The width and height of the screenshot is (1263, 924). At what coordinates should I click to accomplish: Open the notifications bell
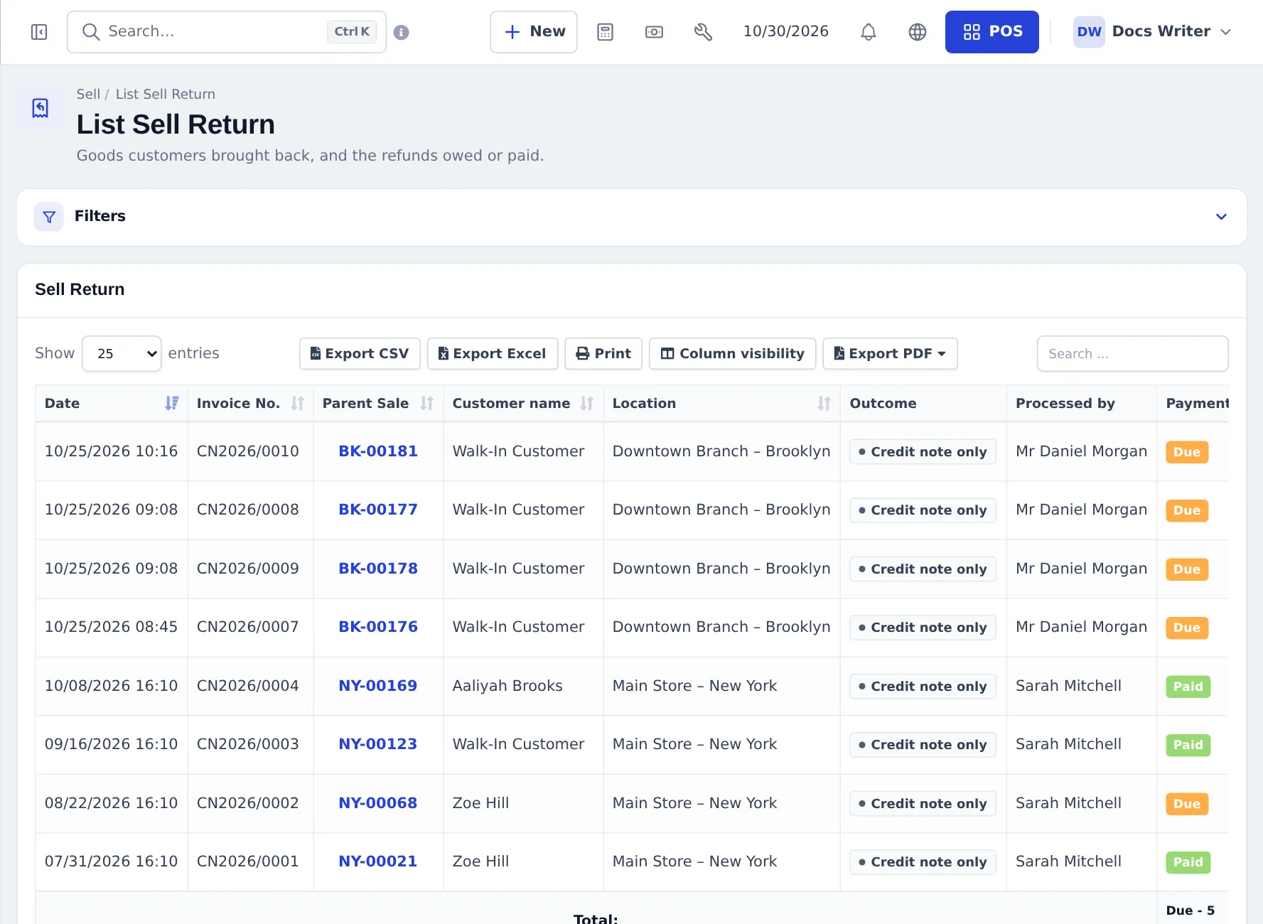click(x=868, y=32)
